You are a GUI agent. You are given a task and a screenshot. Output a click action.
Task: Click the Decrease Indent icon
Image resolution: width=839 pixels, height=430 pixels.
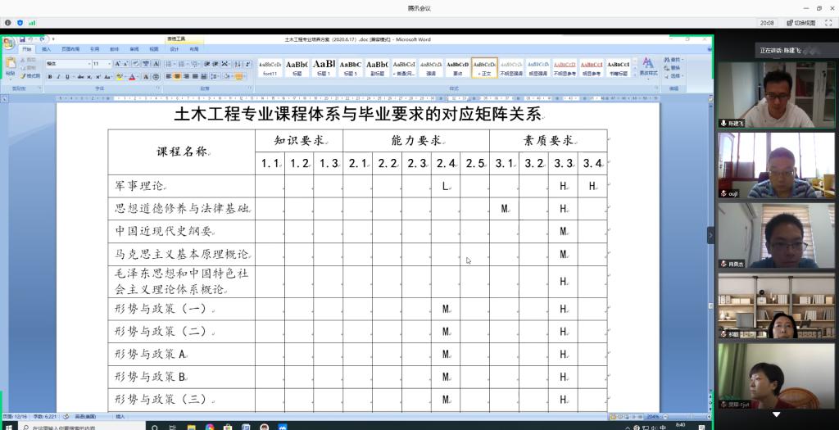coord(206,63)
